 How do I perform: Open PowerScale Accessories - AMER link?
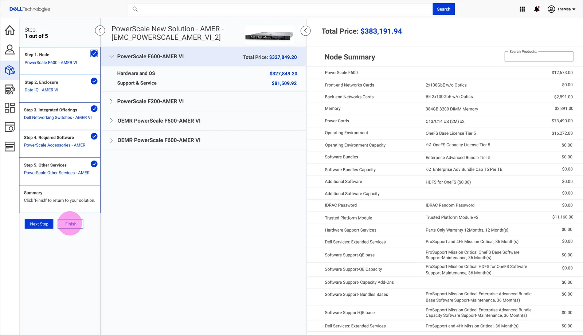click(55, 145)
